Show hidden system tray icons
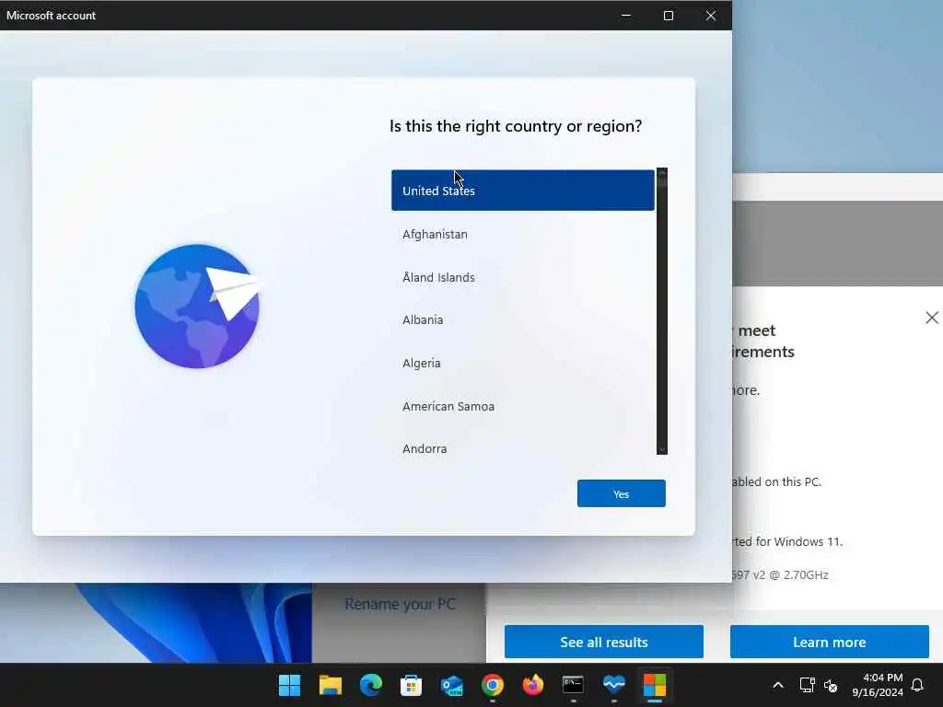Screen dimensions: 943x707 point(777,685)
